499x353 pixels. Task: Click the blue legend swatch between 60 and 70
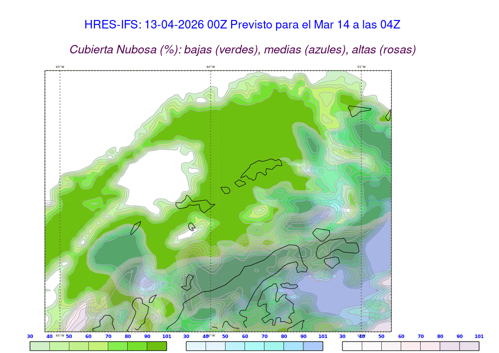click(254, 346)
